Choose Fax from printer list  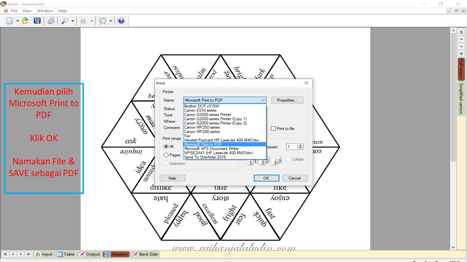(x=225, y=136)
